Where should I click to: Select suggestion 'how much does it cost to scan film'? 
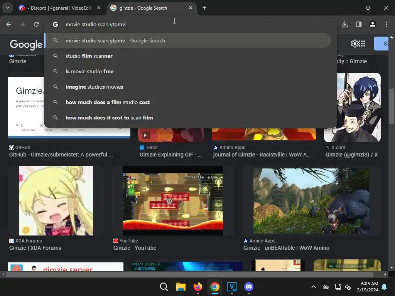tap(188, 118)
